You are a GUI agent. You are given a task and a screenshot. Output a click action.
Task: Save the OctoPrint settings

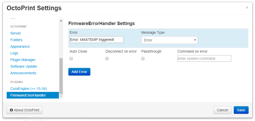241,110
